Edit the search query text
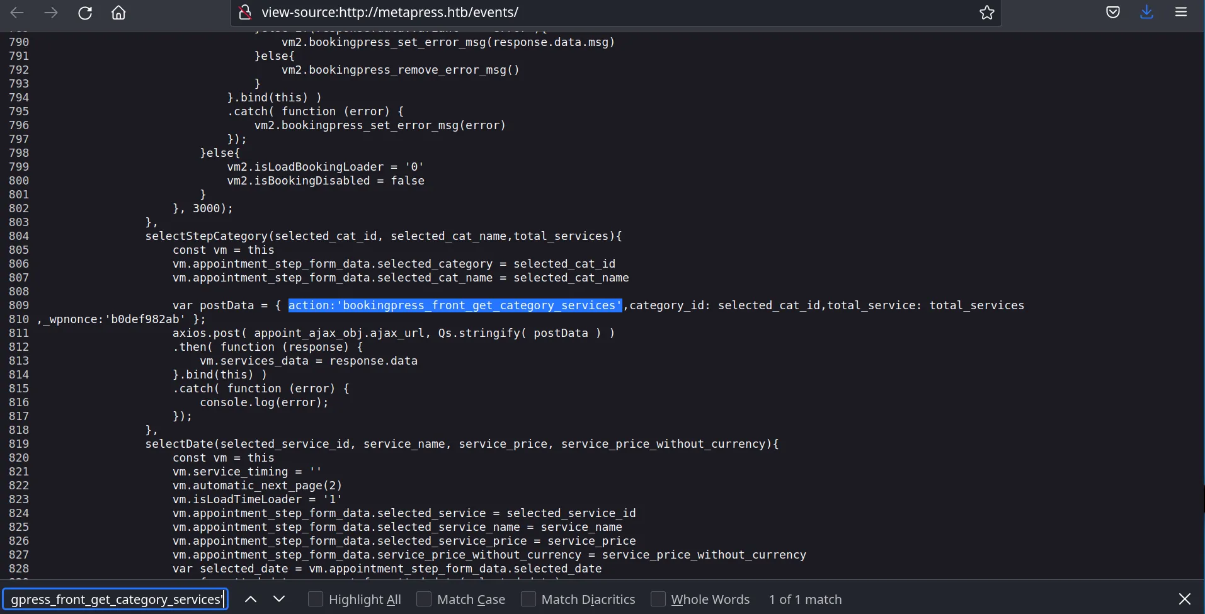Image resolution: width=1205 pixels, height=614 pixels. click(115, 599)
